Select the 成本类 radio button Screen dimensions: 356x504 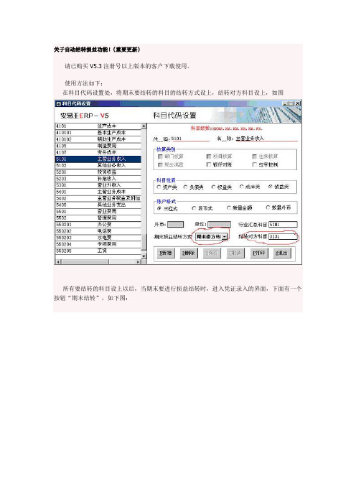[242, 187]
